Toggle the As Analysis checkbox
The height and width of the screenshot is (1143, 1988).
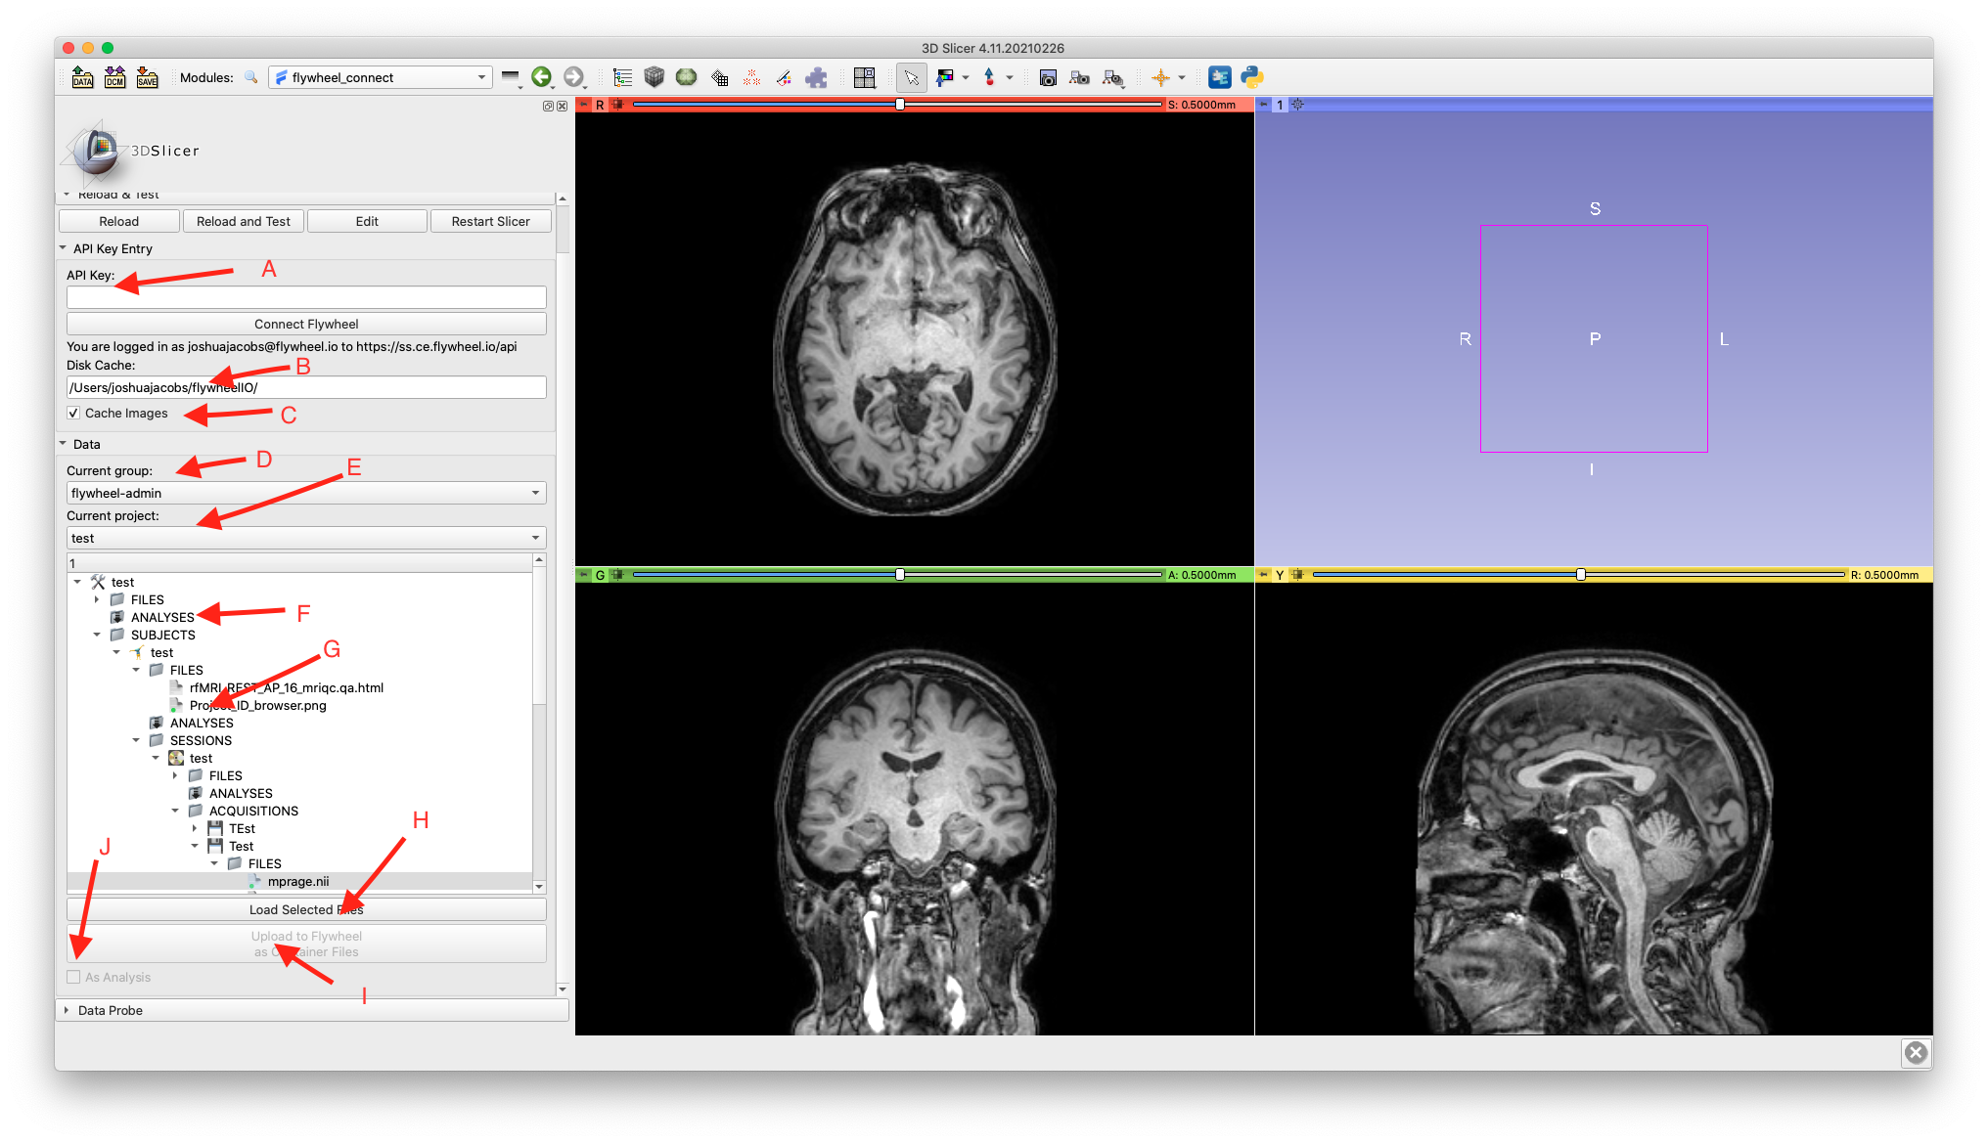tap(73, 977)
